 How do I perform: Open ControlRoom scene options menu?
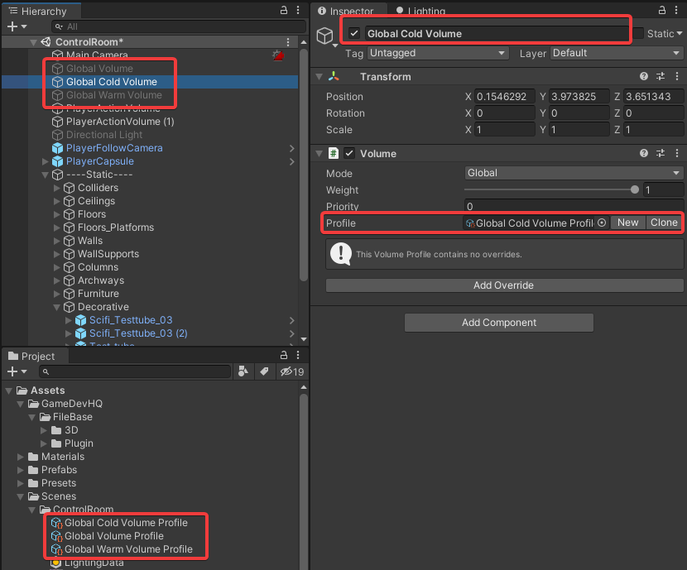(x=288, y=42)
